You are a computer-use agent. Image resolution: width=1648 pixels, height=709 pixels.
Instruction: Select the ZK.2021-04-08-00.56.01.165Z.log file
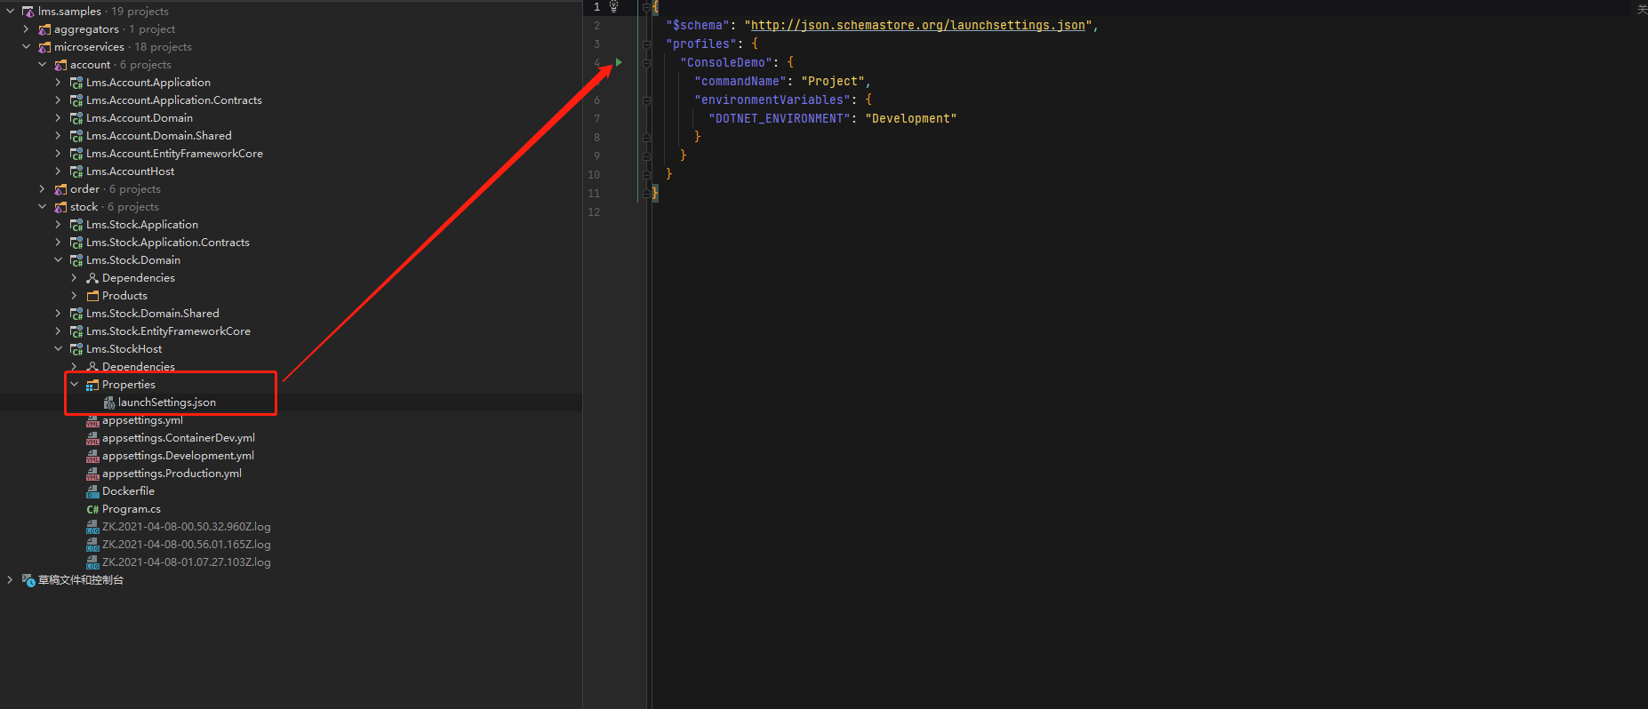186,545
